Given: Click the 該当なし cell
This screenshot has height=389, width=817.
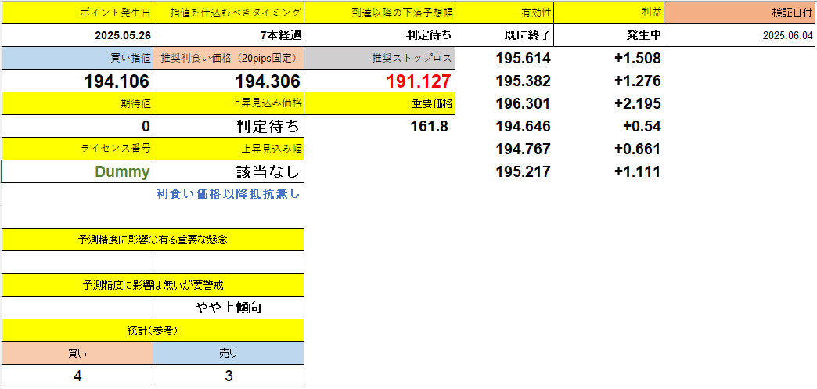Looking at the screenshot, I should [229, 171].
